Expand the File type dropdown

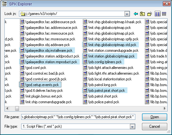pyautogui.click(x=132, y=126)
